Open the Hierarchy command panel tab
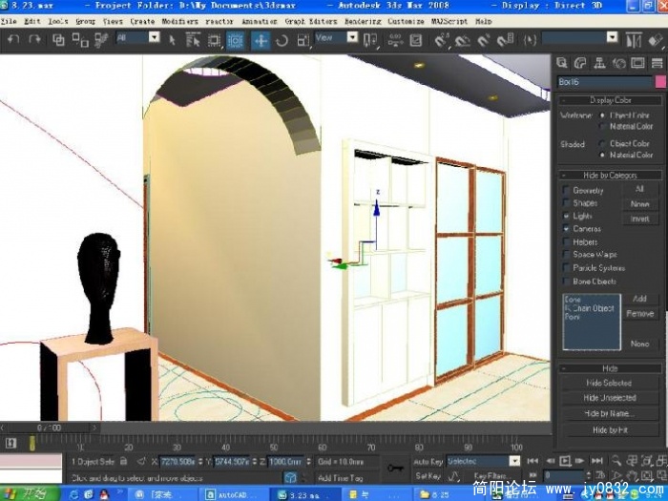 click(x=599, y=63)
